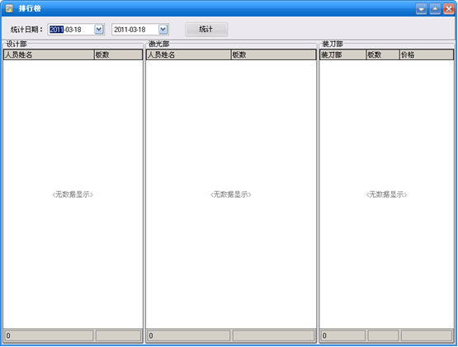458x347 pixels.
Task: Sort 设计部 table by 板数 column
Action: [118, 54]
